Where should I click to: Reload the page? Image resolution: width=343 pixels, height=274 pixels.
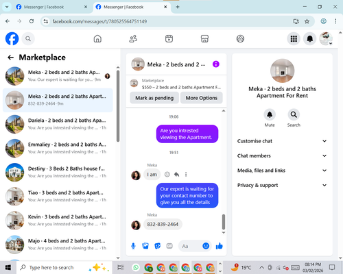click(x=32, y=21)
